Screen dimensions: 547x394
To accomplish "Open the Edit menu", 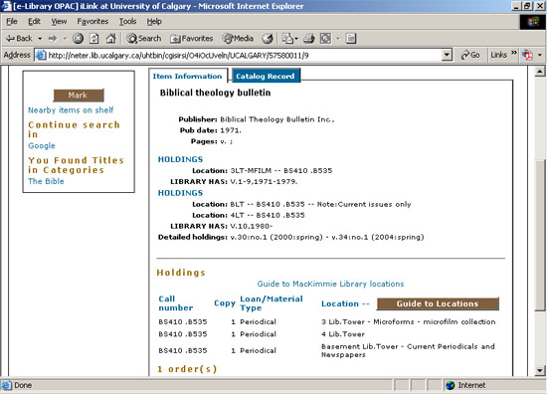I will click(34, 22).
